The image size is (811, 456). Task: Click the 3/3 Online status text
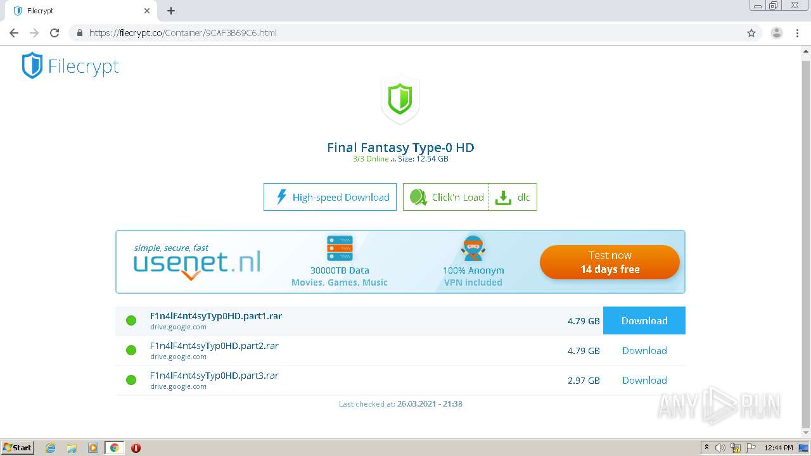[x=371, y=159]
